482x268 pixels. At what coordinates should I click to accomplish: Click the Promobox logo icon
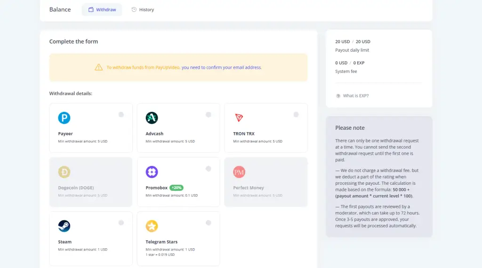pyautogui.click(x=152, y=172)
